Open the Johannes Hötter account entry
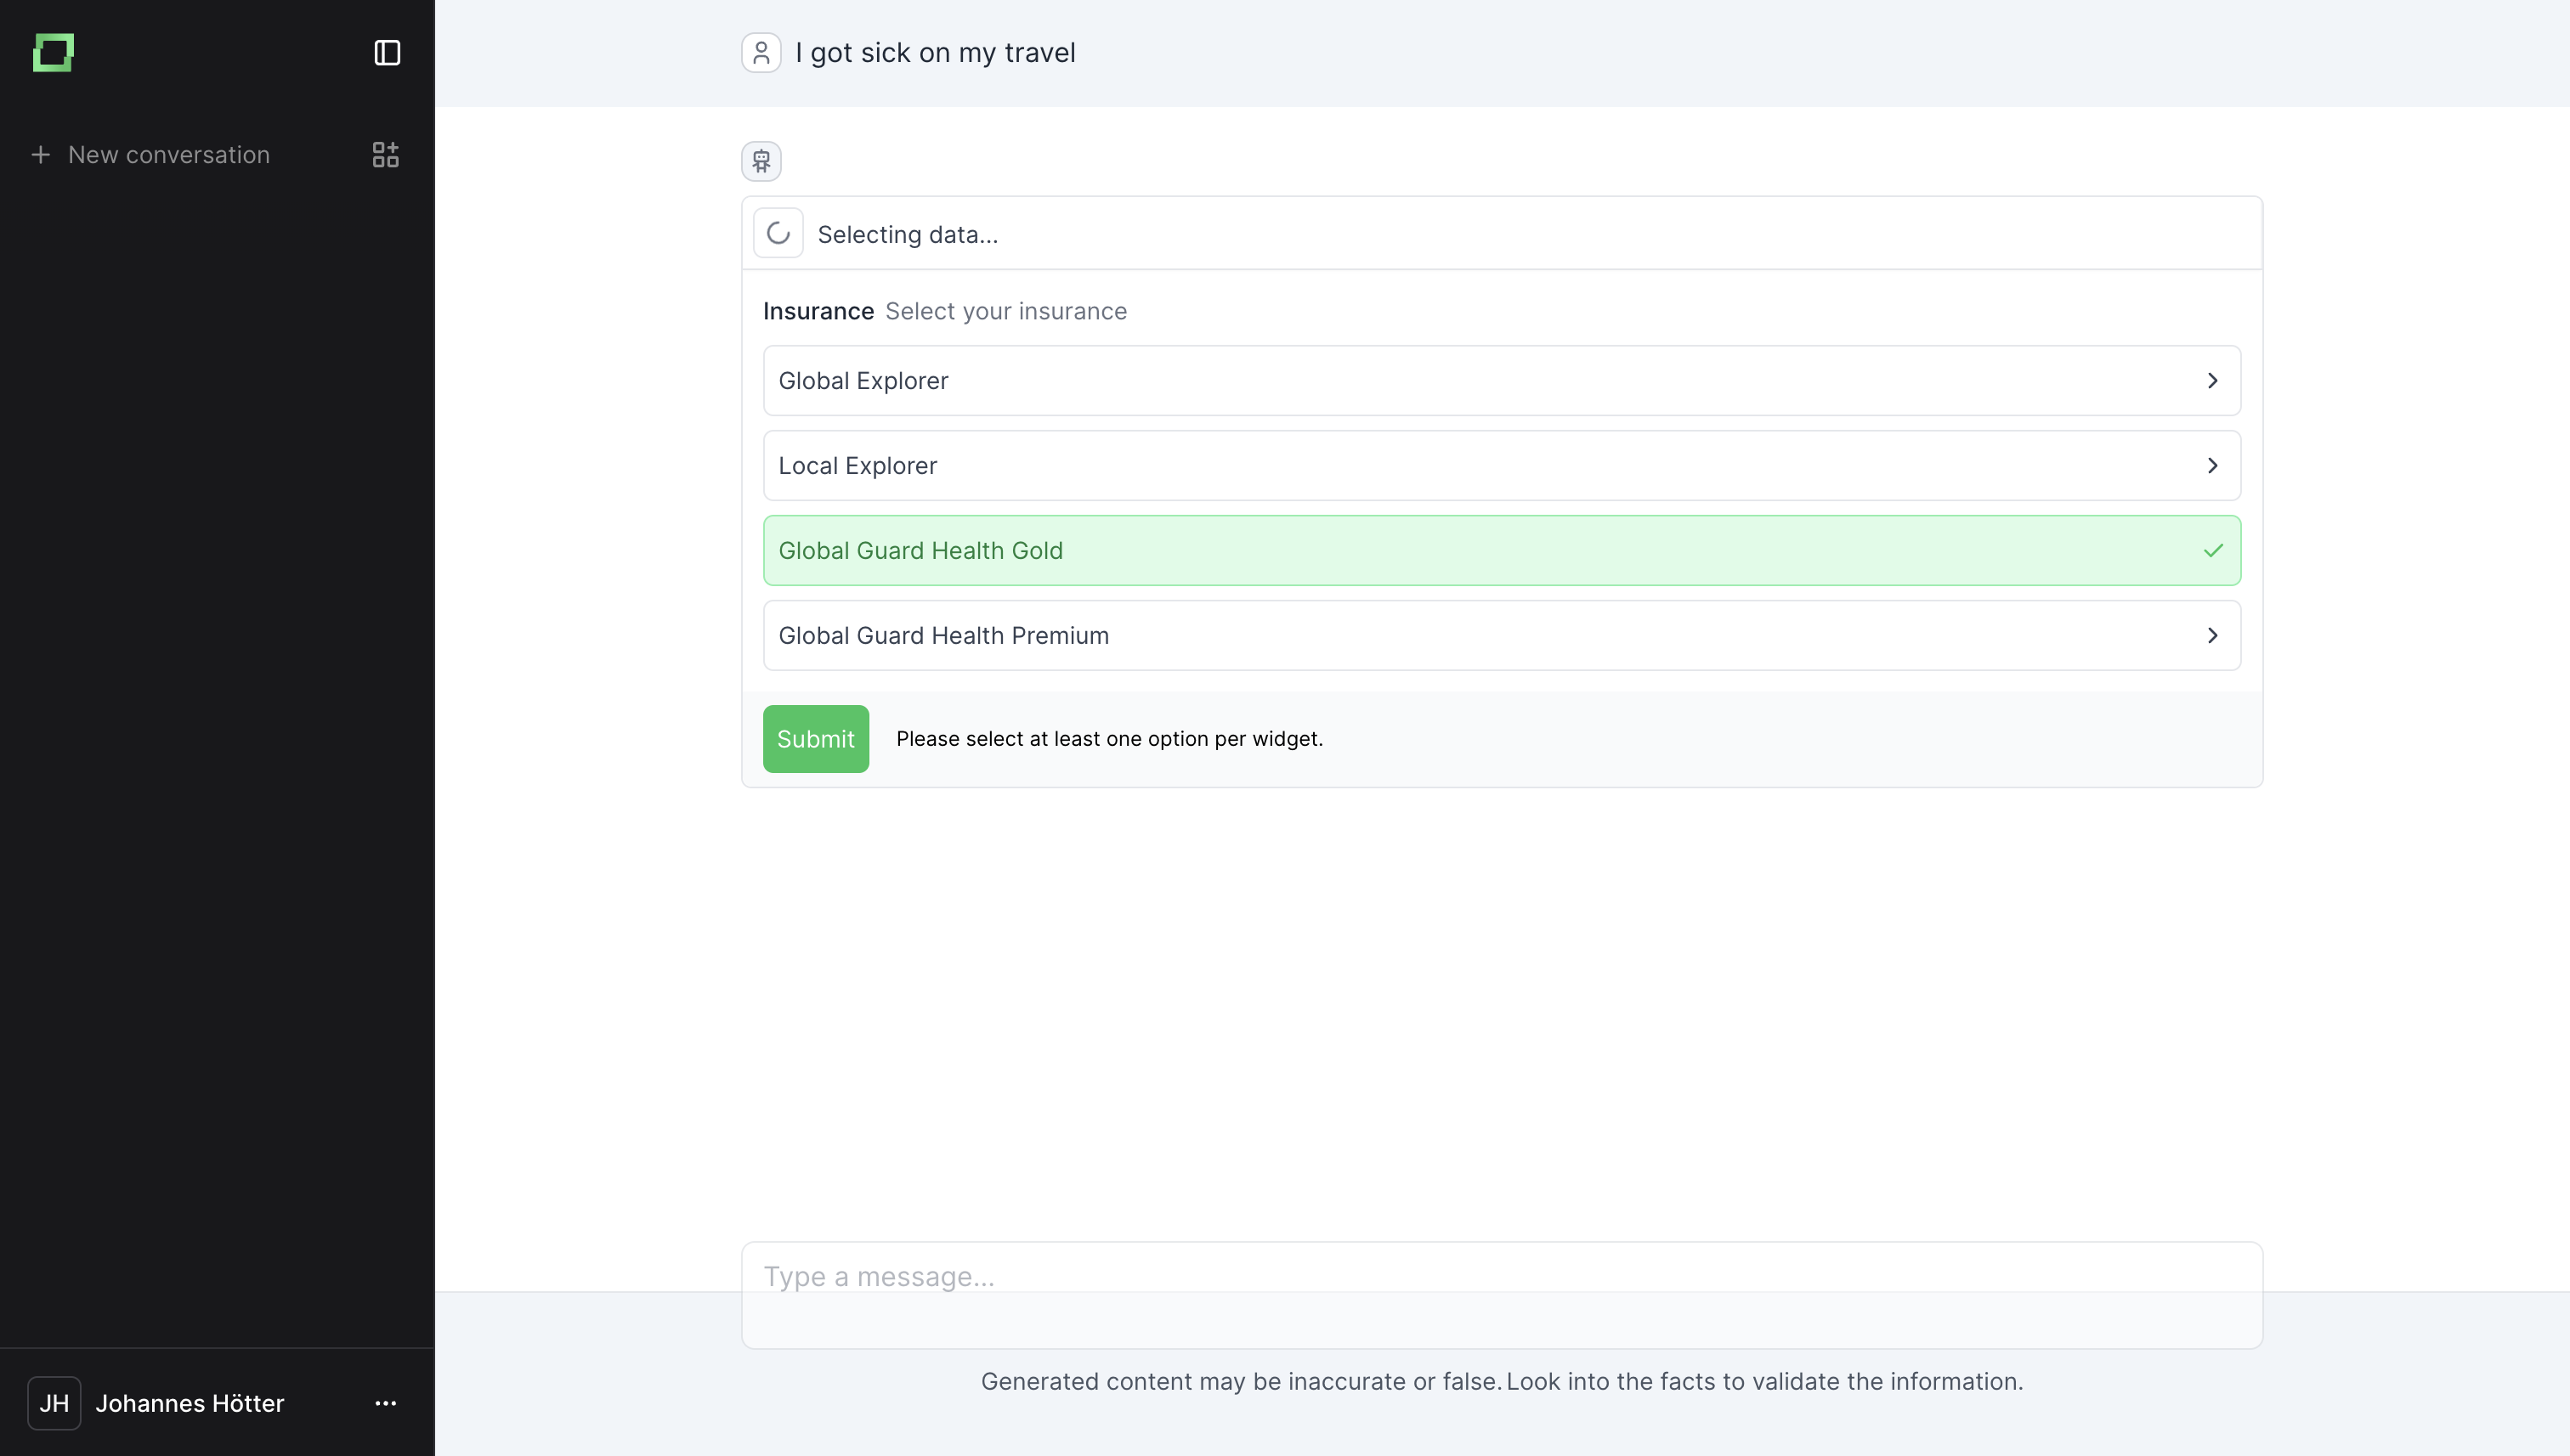Image resolution: width=2570 pixels, height=1456 pixels. pos(190,1403)
